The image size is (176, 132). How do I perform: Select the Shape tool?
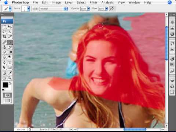tap(10, 67)
